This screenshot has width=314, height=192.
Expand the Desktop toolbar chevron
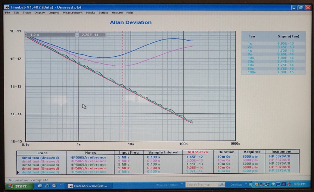(x=246, y=183)
